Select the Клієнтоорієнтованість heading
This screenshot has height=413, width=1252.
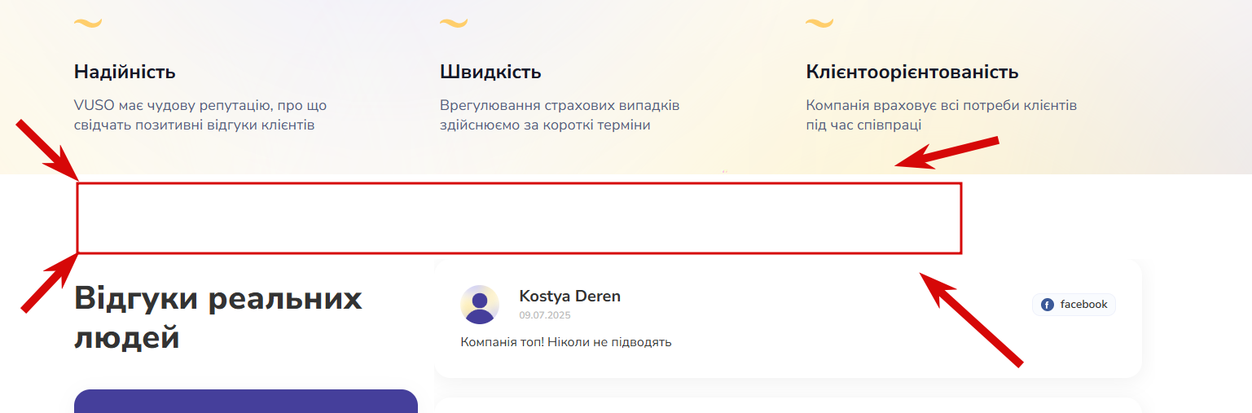[x=912, y=72]
